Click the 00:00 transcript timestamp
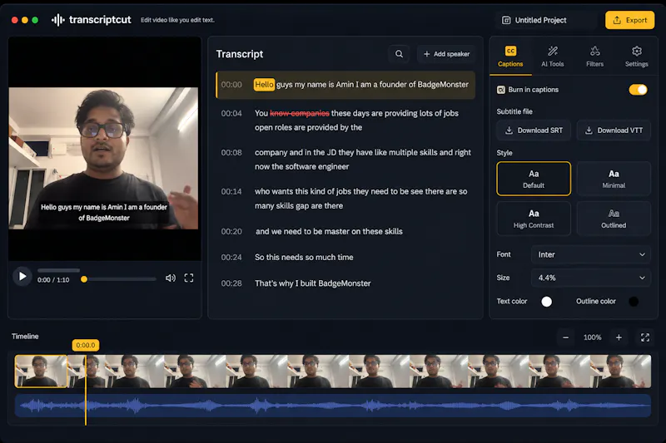Viewport: 666px width, 443px height. tap(231, 84)
